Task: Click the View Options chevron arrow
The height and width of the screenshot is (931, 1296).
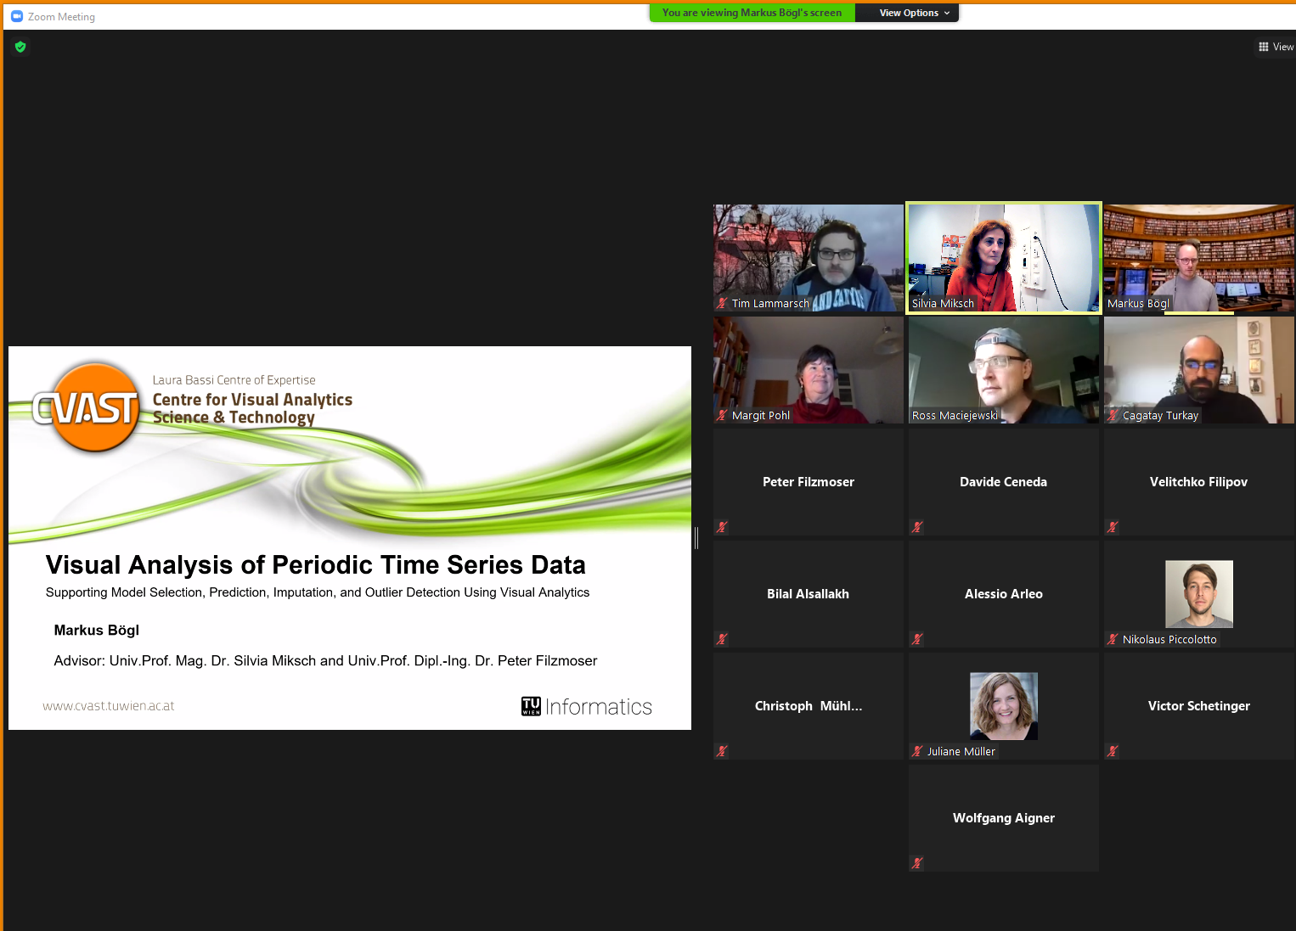Action: coord(947,13)
